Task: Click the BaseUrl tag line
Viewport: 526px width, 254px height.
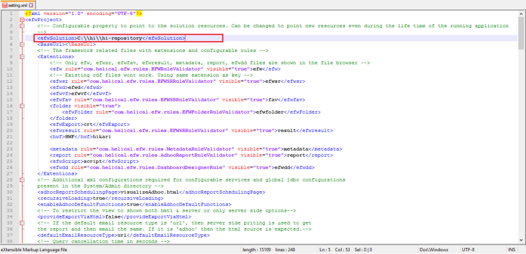Action: (x=66, y=45)
